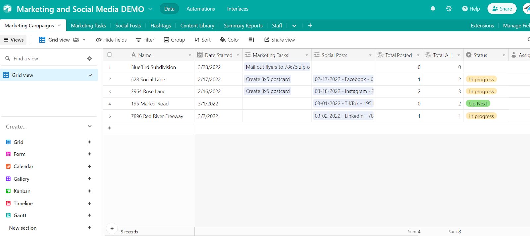Expand the Date Started column dropdown

(238, 55)
